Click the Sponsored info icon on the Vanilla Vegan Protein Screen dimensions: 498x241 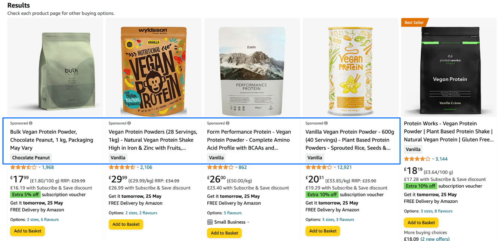(x=325, y=123)
